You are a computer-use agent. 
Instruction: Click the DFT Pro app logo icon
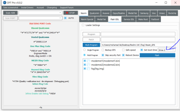click(4, 2)
